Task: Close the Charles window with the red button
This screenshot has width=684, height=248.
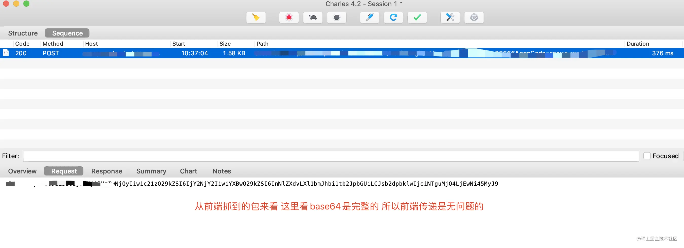Action: coord(6,4)
